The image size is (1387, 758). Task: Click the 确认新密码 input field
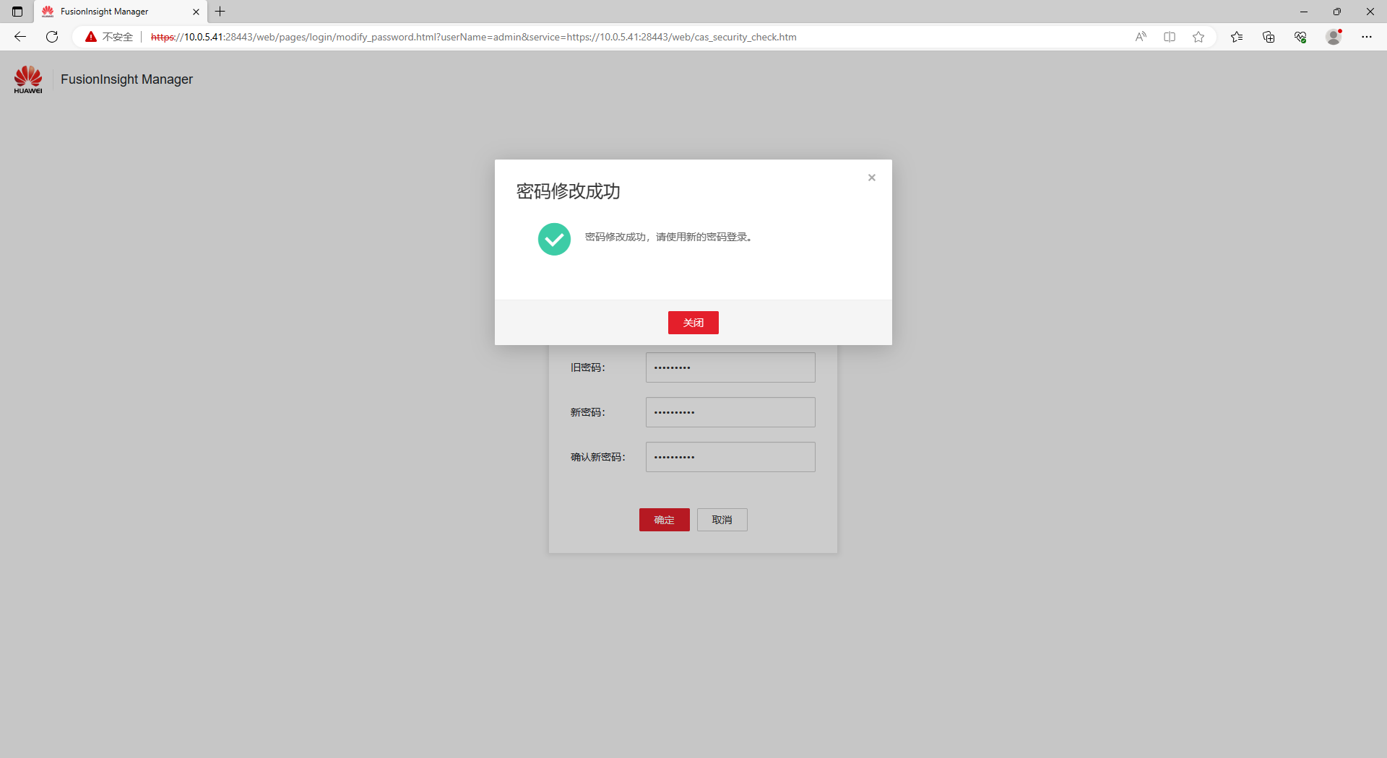730,457
